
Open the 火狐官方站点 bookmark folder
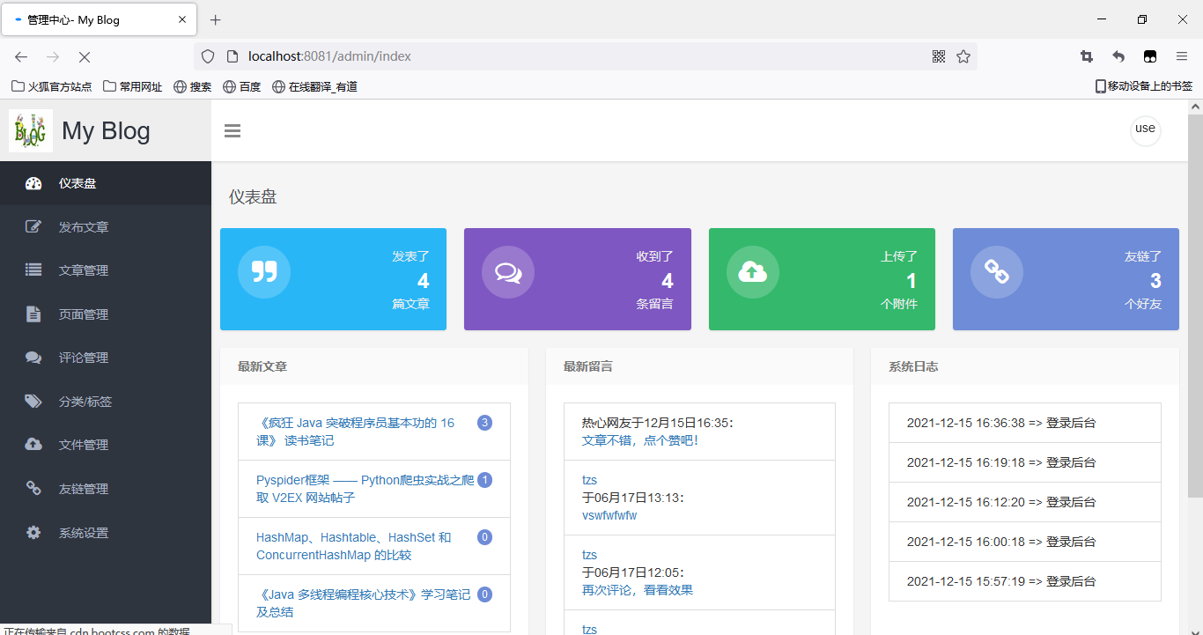(x=51, y=86)
